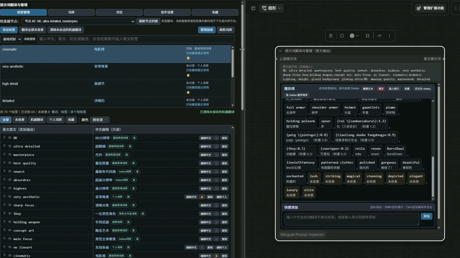
Task: Hide the newest tag via its eye
Action: (x=10, y=171)
